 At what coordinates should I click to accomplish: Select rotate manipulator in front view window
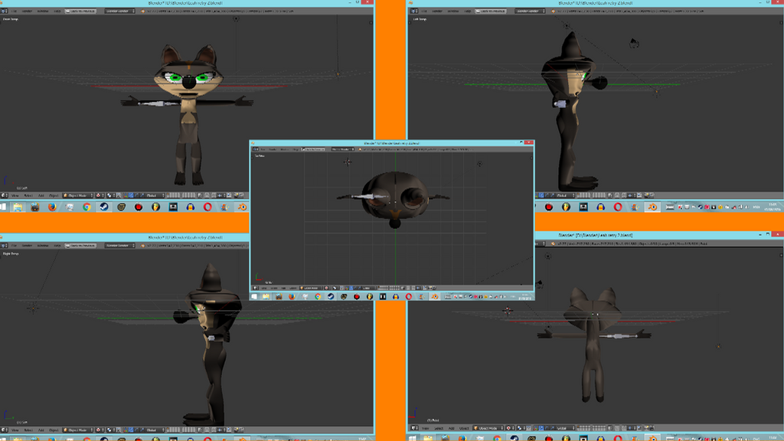point(136,195)
